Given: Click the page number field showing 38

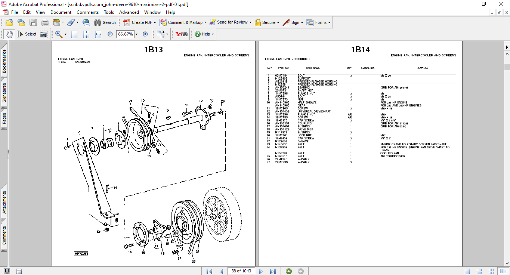Looking at the screenshot, I should coord(241,271).
